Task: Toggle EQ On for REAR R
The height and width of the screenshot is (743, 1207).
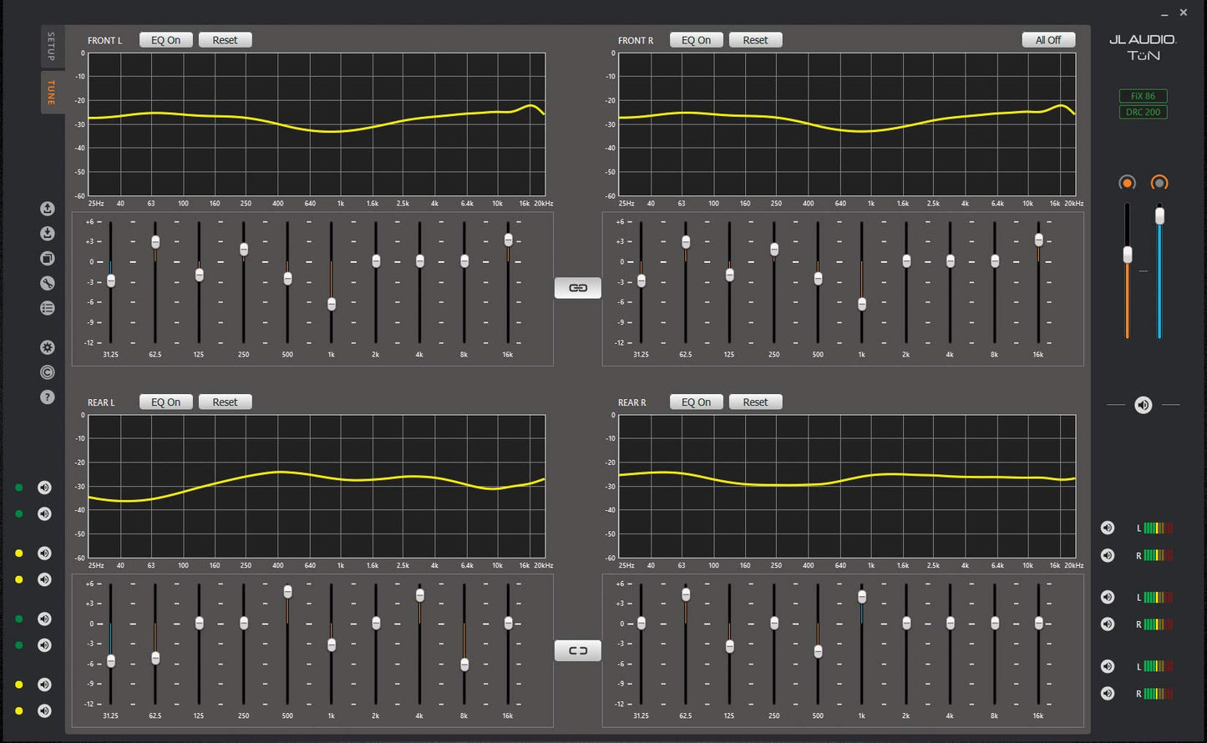Action: click(696, 402)
